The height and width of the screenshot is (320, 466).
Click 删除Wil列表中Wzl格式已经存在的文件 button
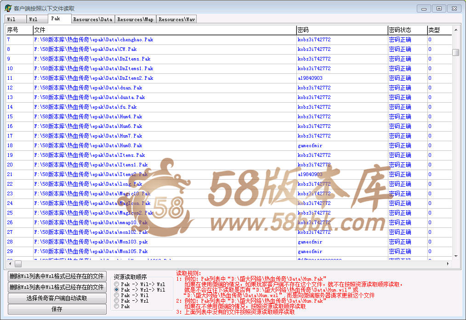pos(57,276)
